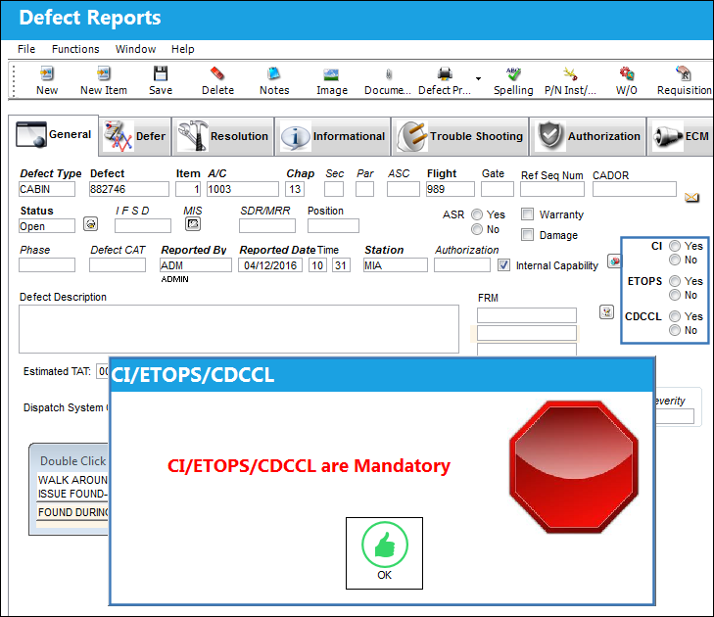Viewport: 714px width, 617px height.
Task: Select ASR Yes radio button
Action: 477,214
